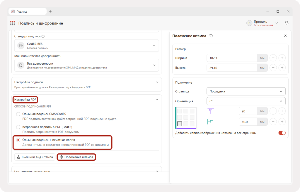Open a new tab with the plus icon
The height and width of the screenshot is (192, 300).
pyautogui.click(x=50, y=11)
